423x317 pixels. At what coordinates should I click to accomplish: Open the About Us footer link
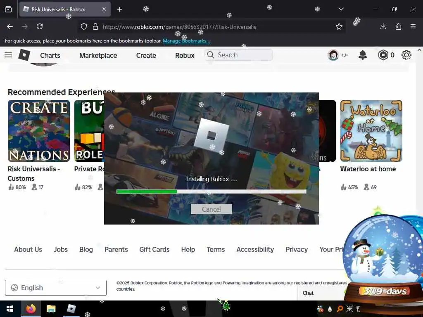[x=28, y=249]
